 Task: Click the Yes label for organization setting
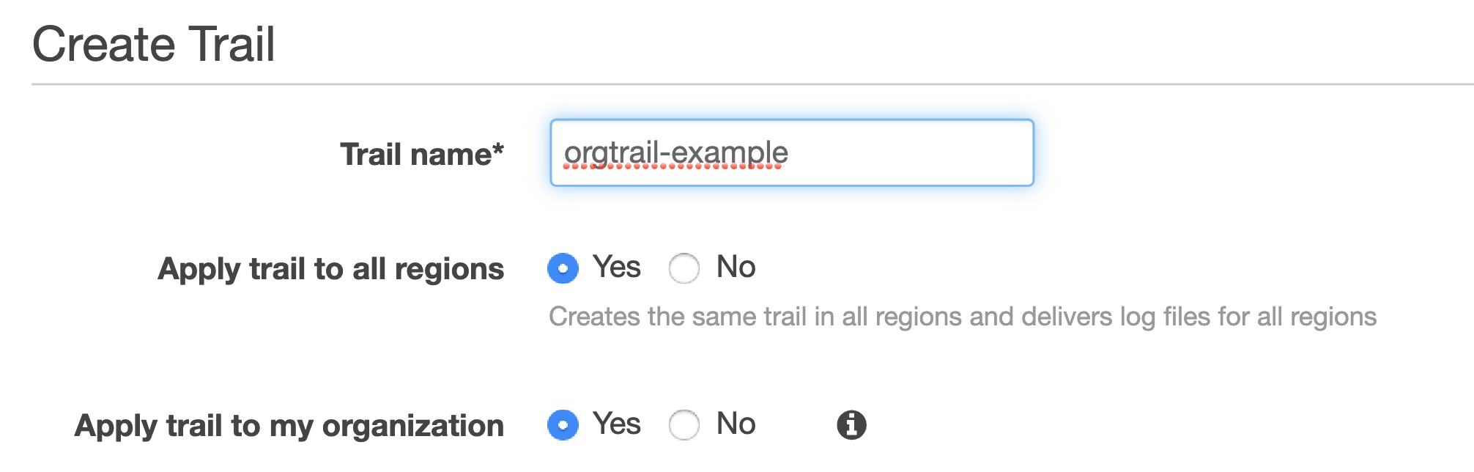pos(618,423)
